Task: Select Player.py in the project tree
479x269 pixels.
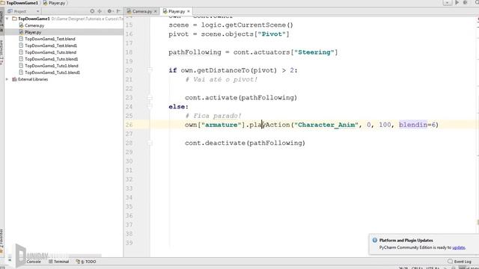Action: tap(33, 32)
